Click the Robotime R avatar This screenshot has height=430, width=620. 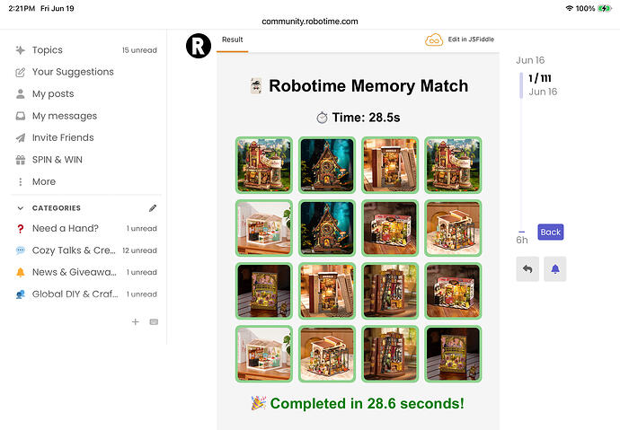pos(198,46)
